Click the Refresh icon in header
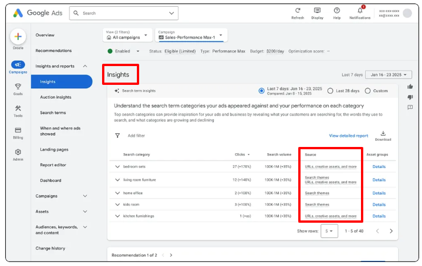This screenshot has height=266, width=422. (x=298, y=10)
